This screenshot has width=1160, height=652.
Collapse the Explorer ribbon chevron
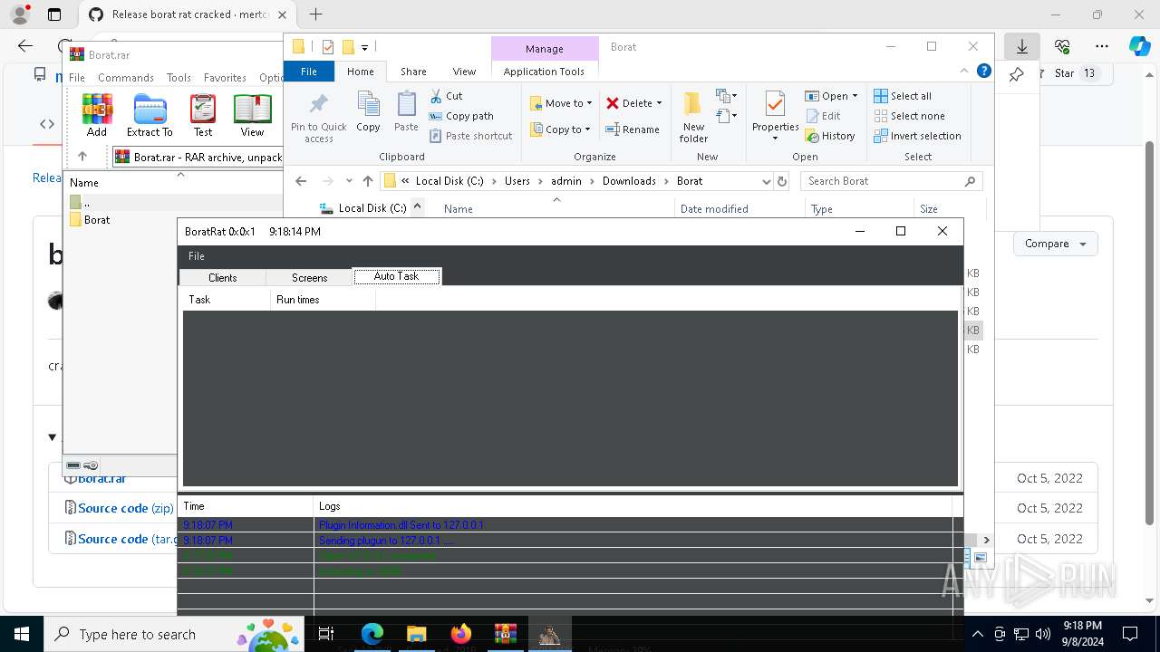coord(964,71)
